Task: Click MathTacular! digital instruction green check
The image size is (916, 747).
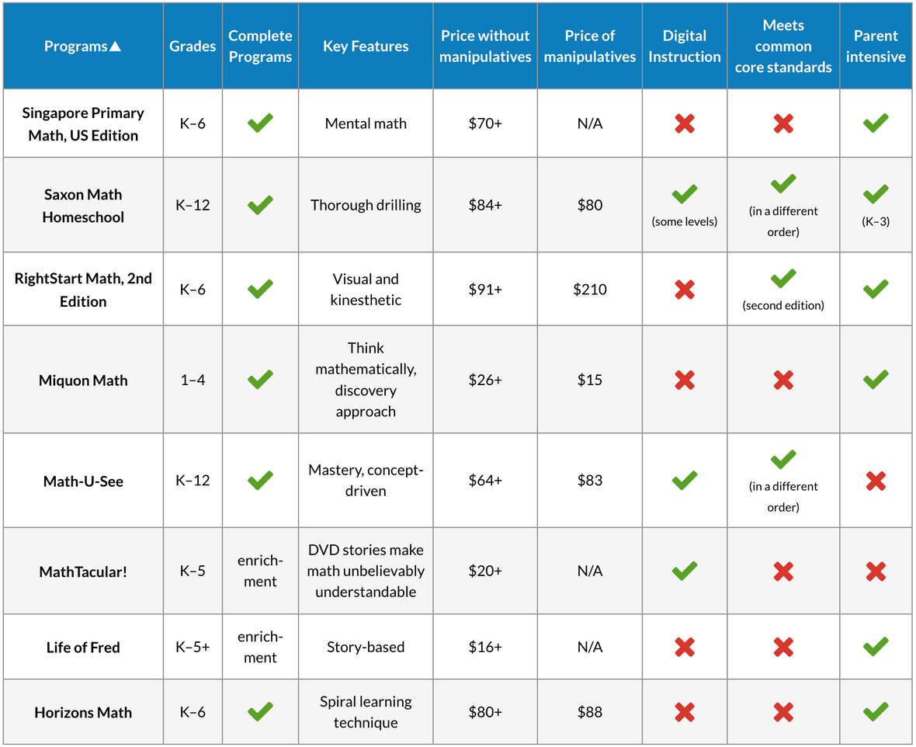Action: coord(684,572)
